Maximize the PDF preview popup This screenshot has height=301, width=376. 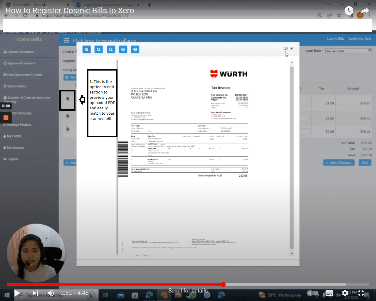click(286, 49)
